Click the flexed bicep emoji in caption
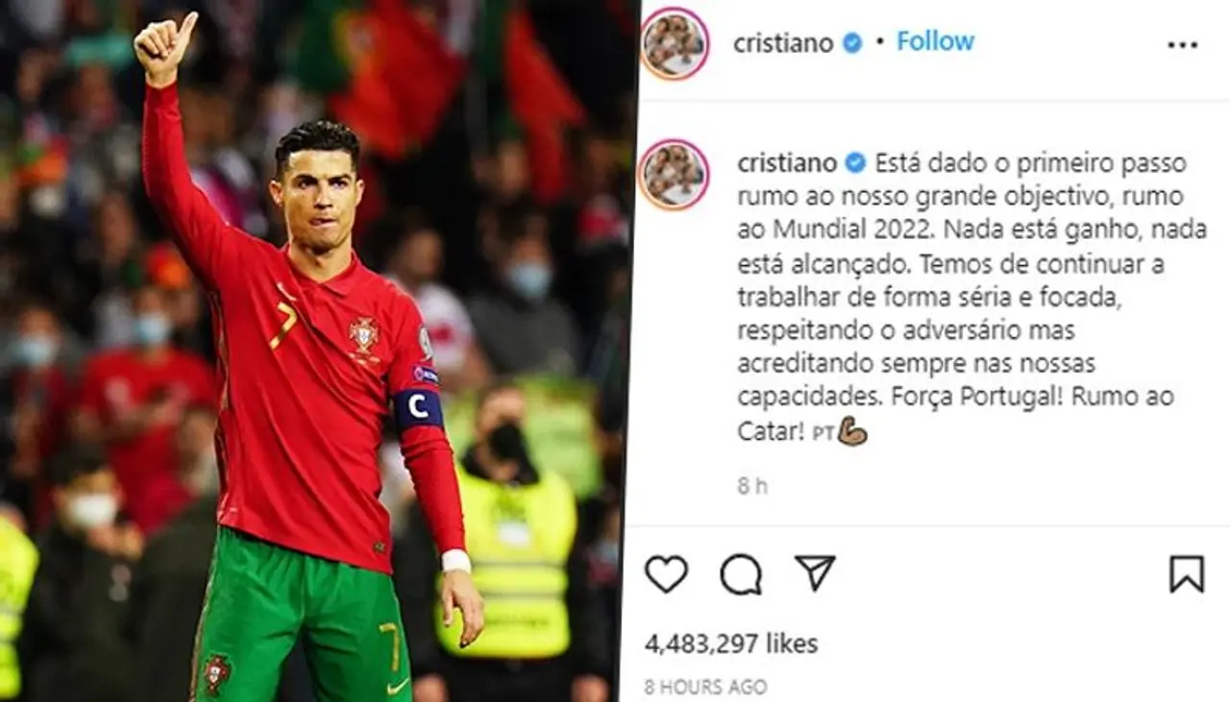The image size is (1230, 702). 852,432
